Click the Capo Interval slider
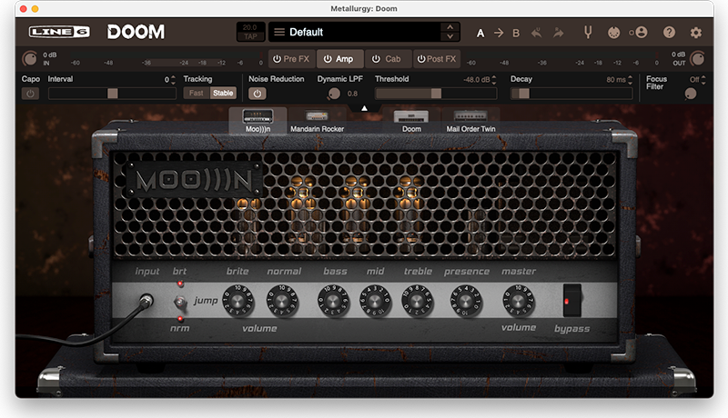Image resolution: width=728 pixels, height=418 pixels. (112, 94)
